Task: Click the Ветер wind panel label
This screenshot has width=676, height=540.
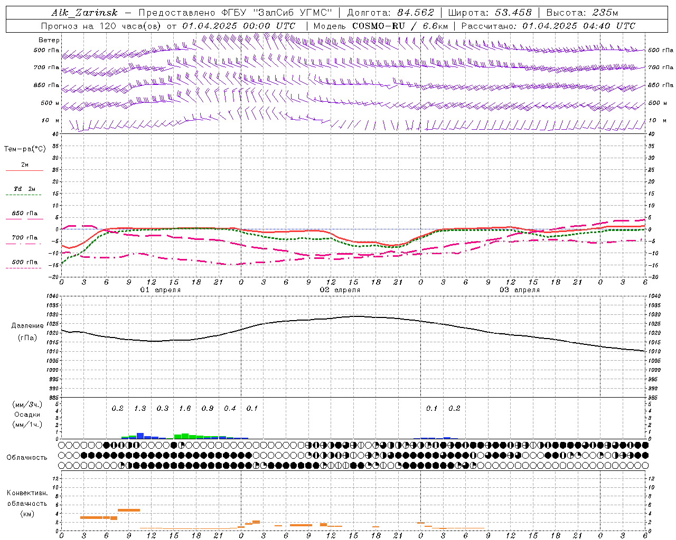Action: [x=49, y=40]
